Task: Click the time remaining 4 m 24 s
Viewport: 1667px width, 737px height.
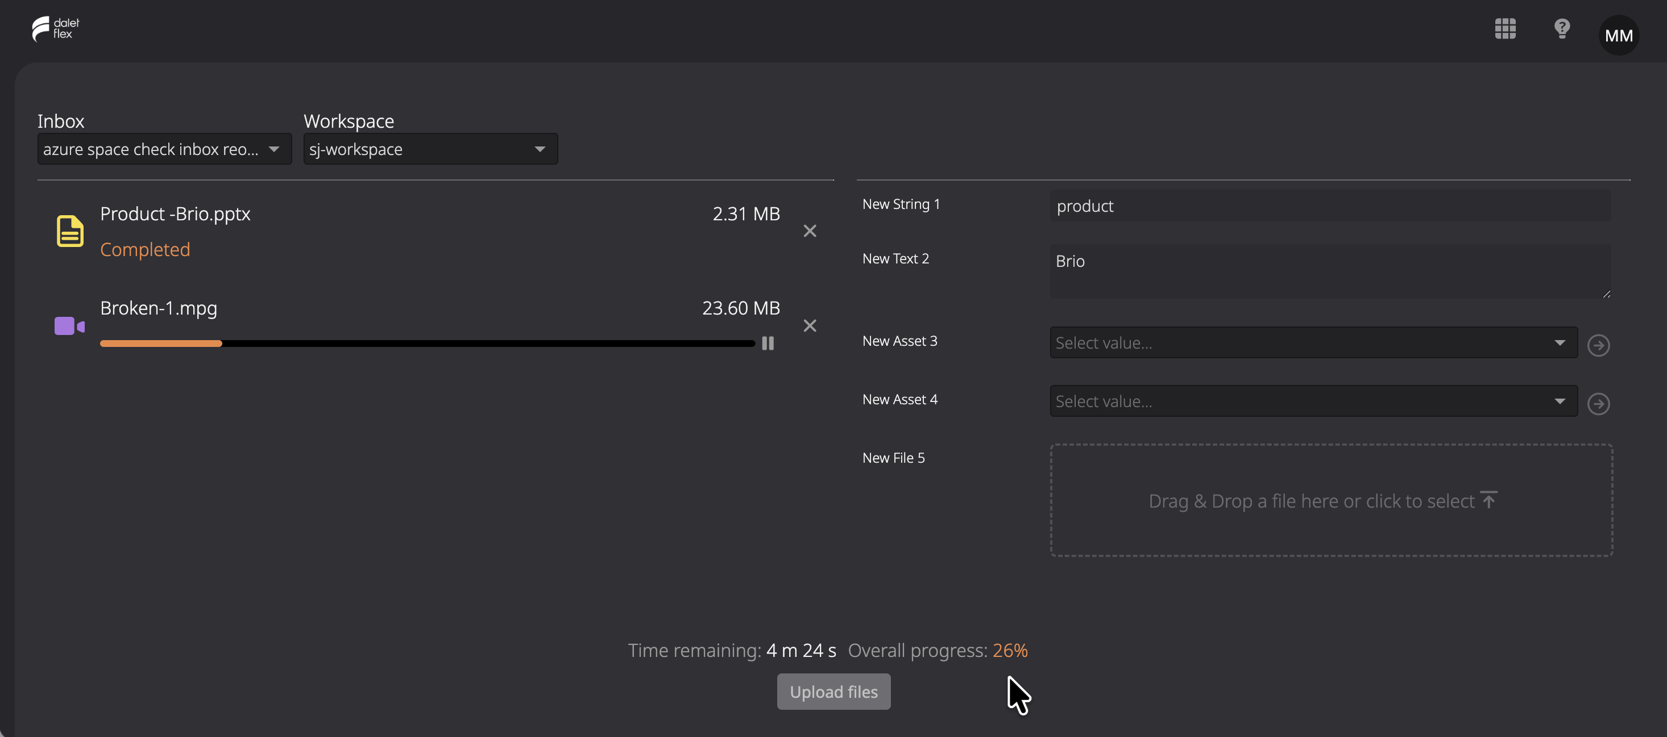Action: pos(801,650)
